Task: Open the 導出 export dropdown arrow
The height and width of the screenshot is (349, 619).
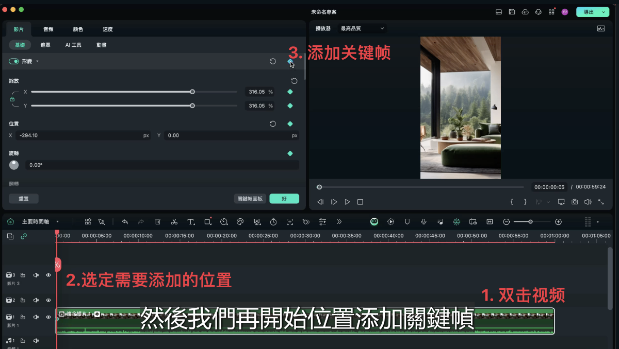Action: (604, 12)
